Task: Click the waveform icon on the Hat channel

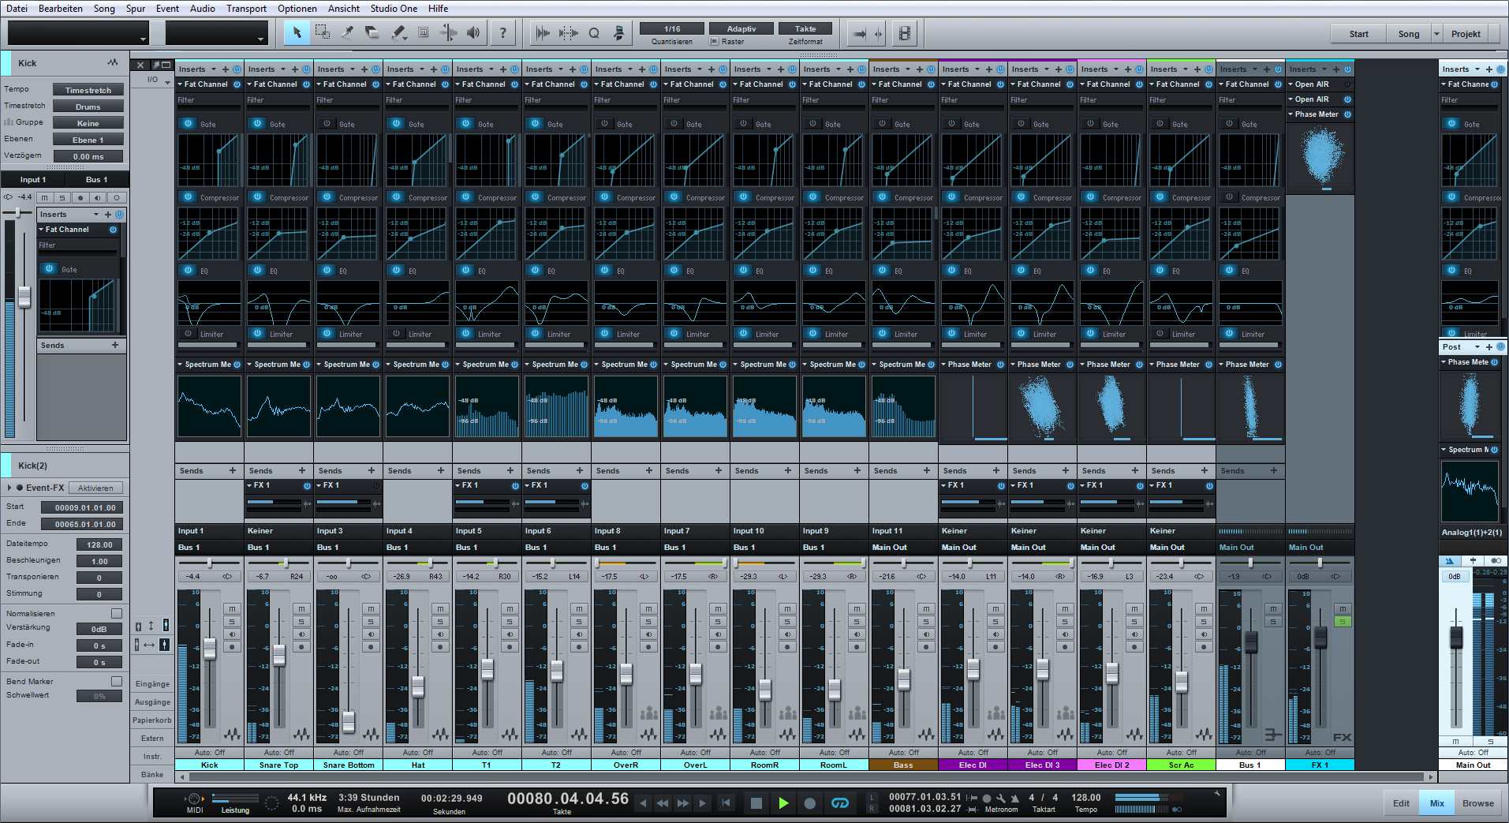Action: tap(440, 734)
